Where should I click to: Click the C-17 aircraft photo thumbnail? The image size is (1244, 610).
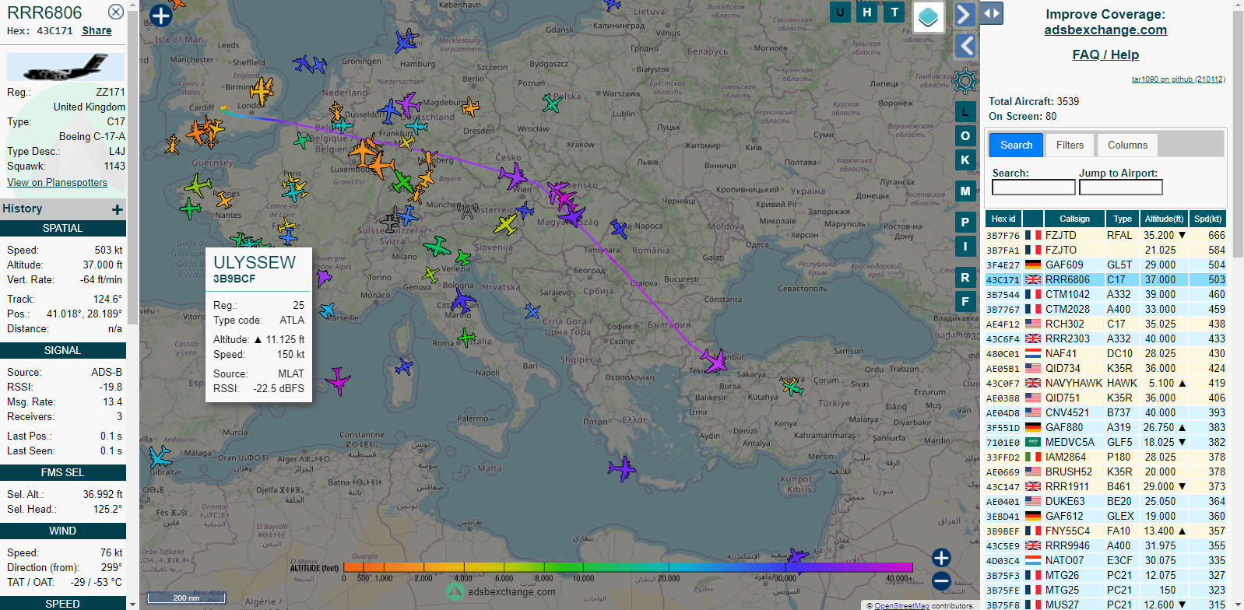pos(65,68)
